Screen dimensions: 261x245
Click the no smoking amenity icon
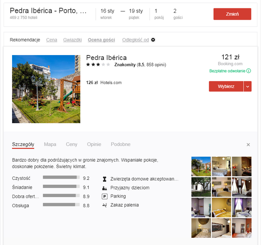pos(105,205)
